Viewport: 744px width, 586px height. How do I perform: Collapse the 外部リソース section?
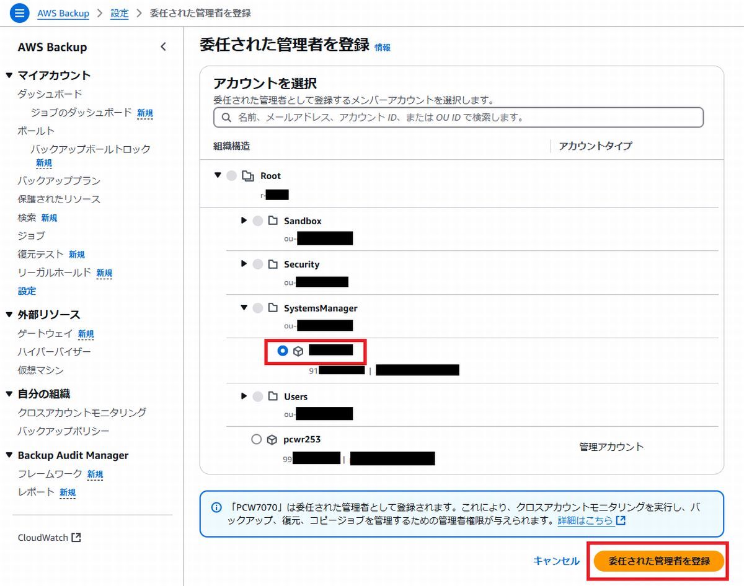coord(9,315)
